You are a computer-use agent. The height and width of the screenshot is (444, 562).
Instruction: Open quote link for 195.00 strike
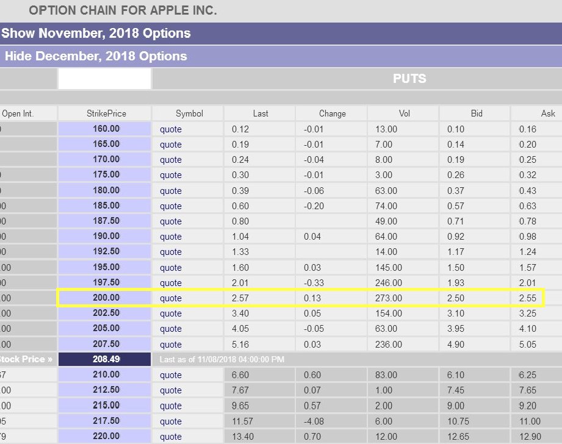(171, 268)
